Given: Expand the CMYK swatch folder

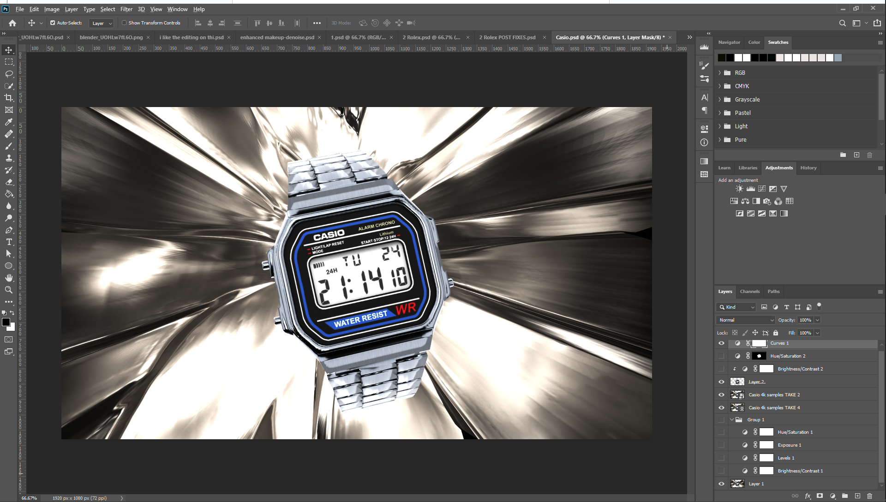Looking at the screenshot, I should pyautogui.click(x=719, y=86).
